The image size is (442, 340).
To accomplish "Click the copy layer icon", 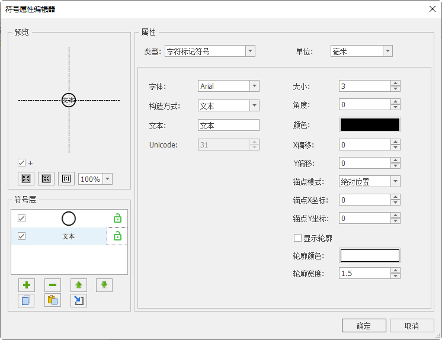I will click(x=27, y=300).
